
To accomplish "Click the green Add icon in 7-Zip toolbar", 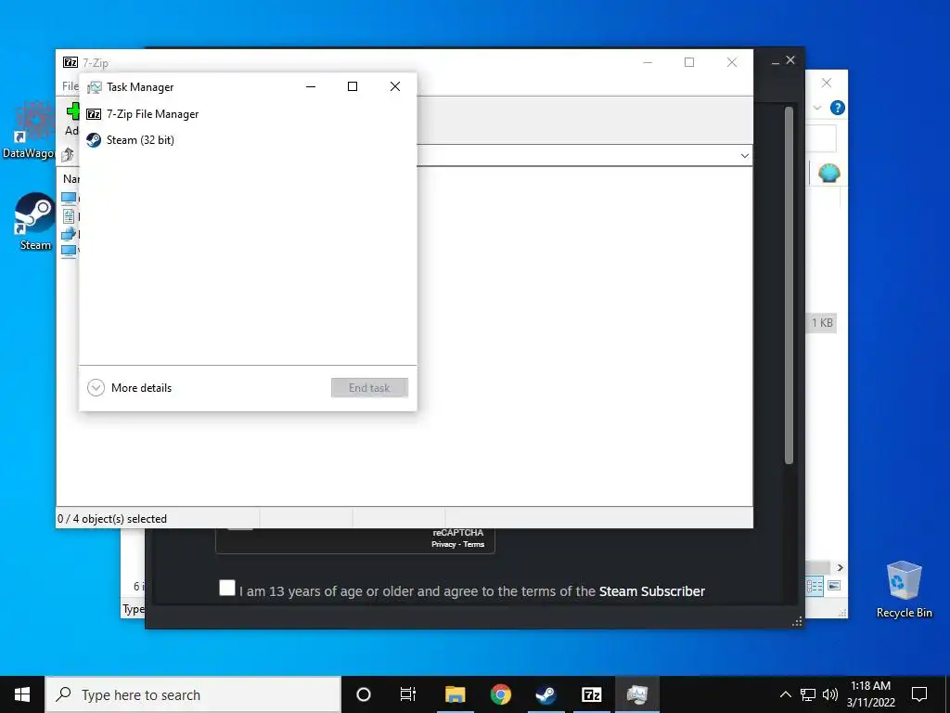I will click(72, 111).
